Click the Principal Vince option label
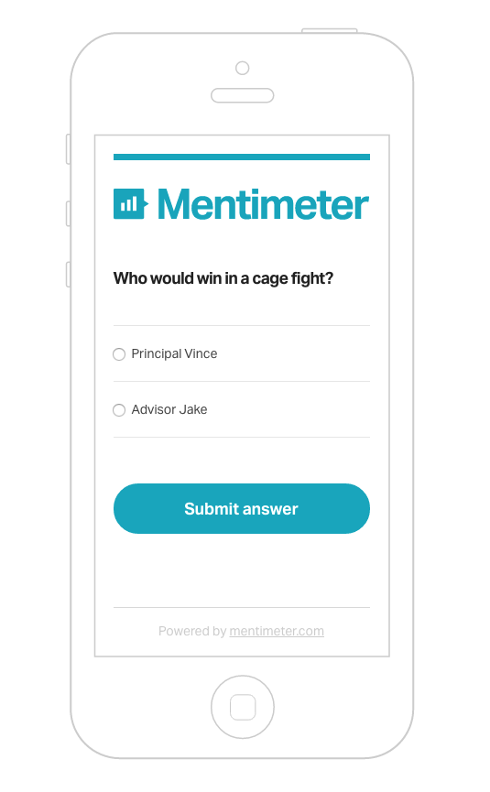This screenshot has width=490, height=792. (x=174, y=353)
